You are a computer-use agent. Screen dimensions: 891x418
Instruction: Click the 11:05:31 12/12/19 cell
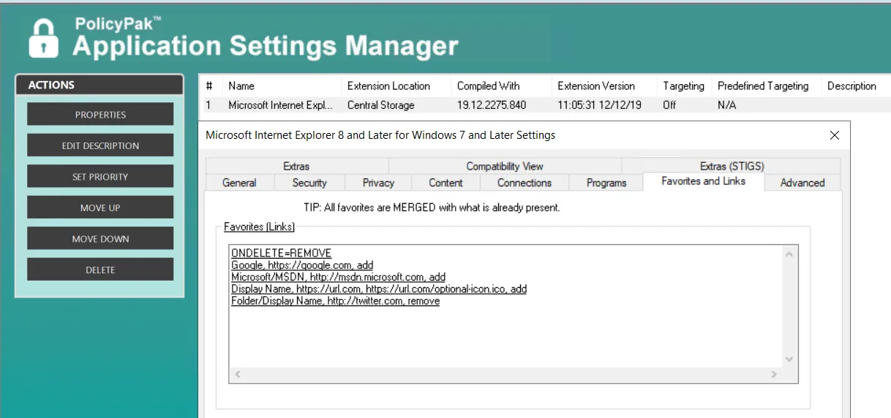point(599,105)
